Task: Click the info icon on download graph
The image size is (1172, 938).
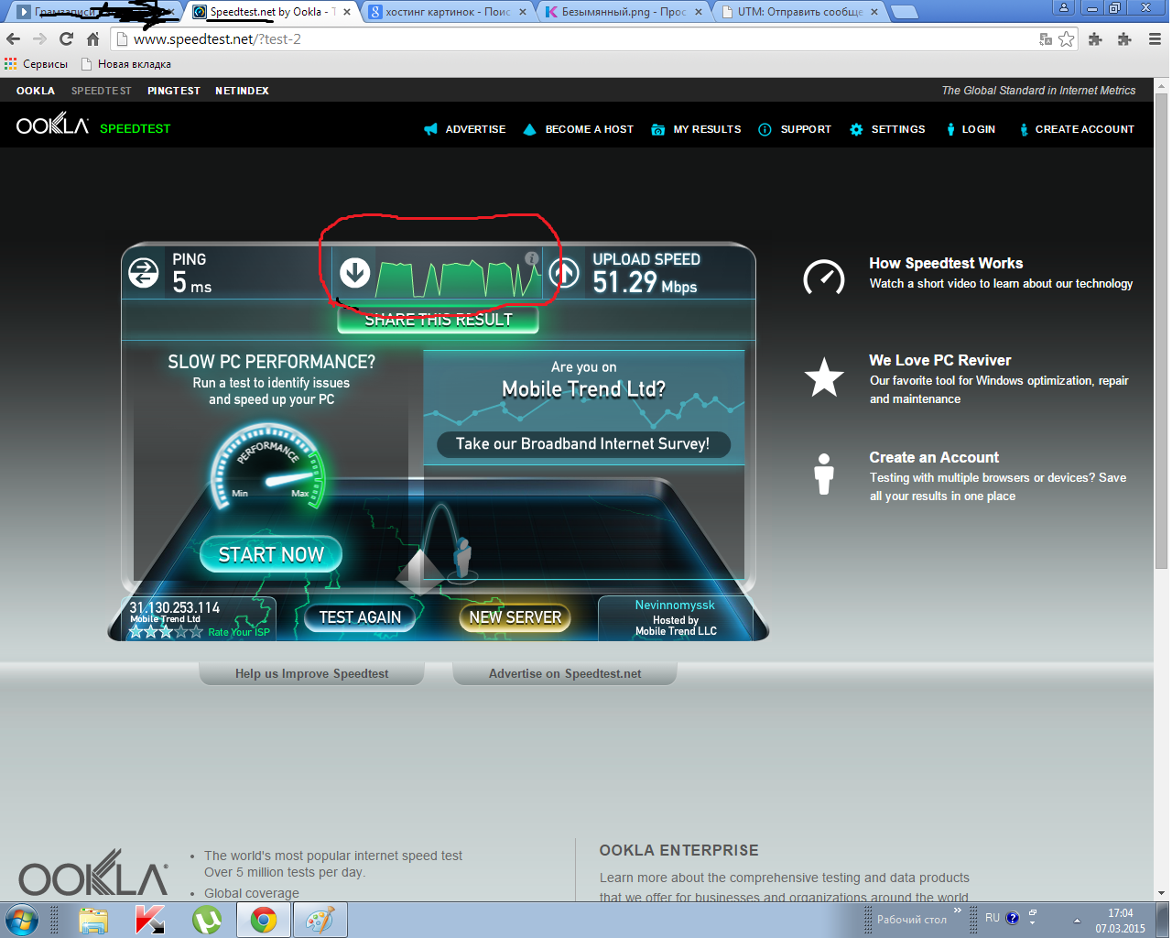Action: tap(531, 258)
